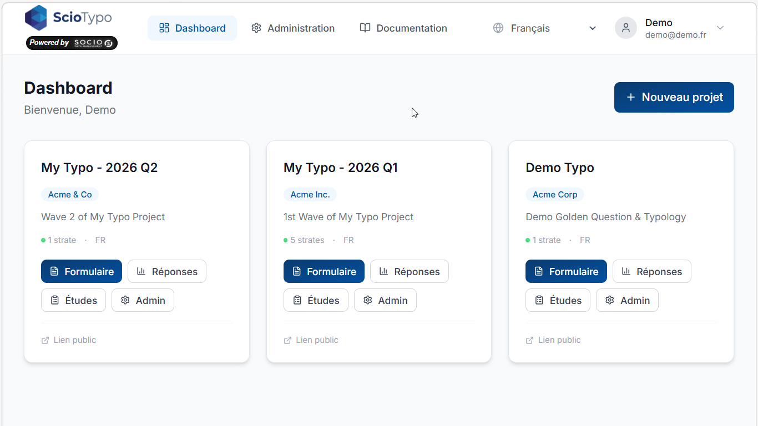Expand the Français language dropdown
The image size is (758, 426).
[545, 28]
